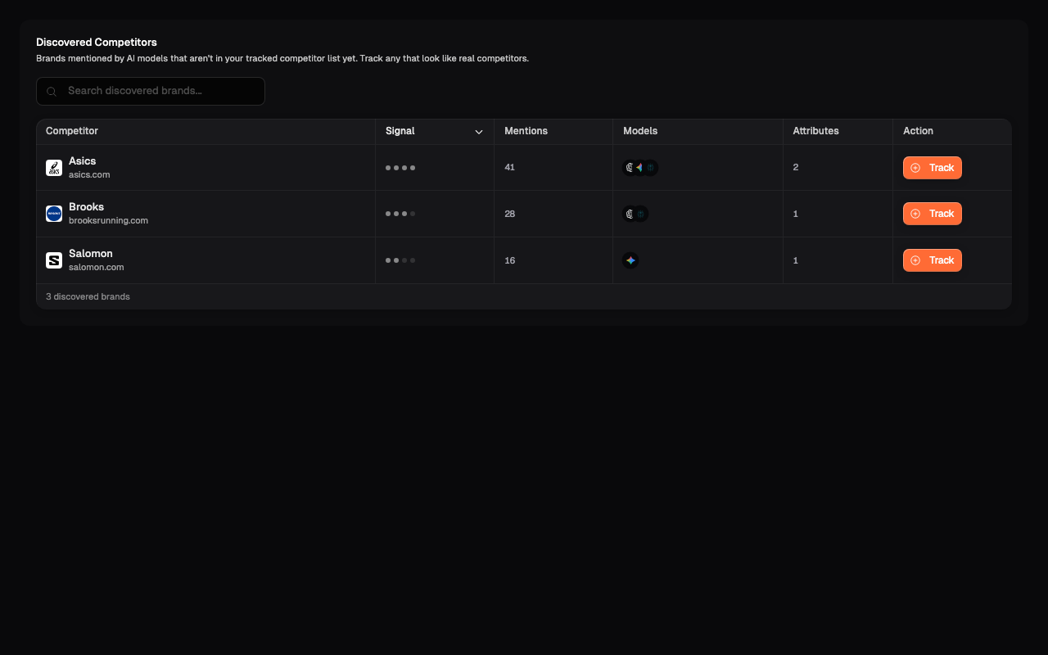
Task: Click the OpenAI model icon in Asics row
Action: click(x=629, y=168)
